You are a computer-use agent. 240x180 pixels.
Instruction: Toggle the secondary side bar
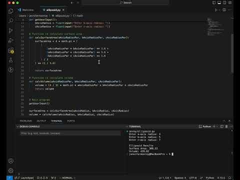coord(224,2)
